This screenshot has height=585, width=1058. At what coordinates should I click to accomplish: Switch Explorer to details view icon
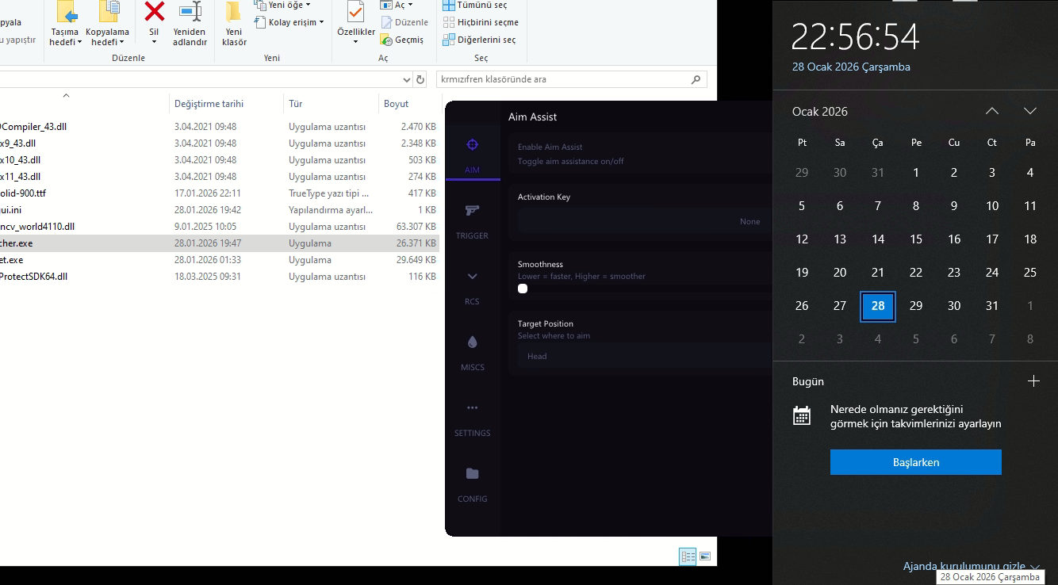tap(688, 556)
